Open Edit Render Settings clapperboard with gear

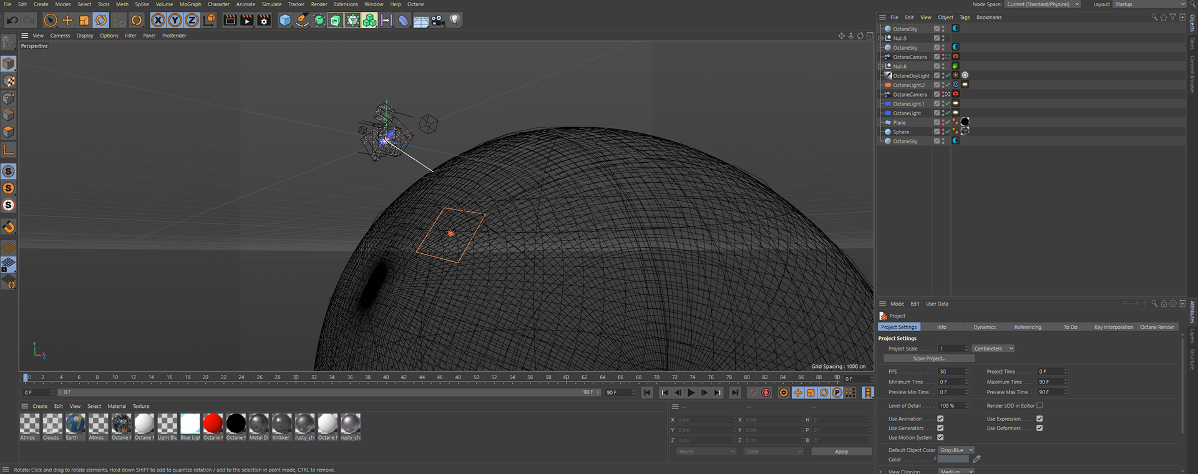264,21
